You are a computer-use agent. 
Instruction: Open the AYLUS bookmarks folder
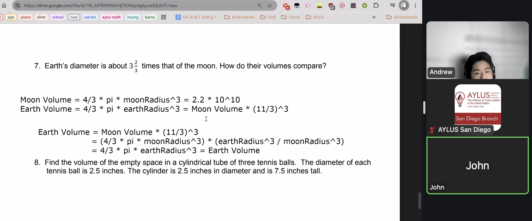pyautogui.click(x=315, y=17)
